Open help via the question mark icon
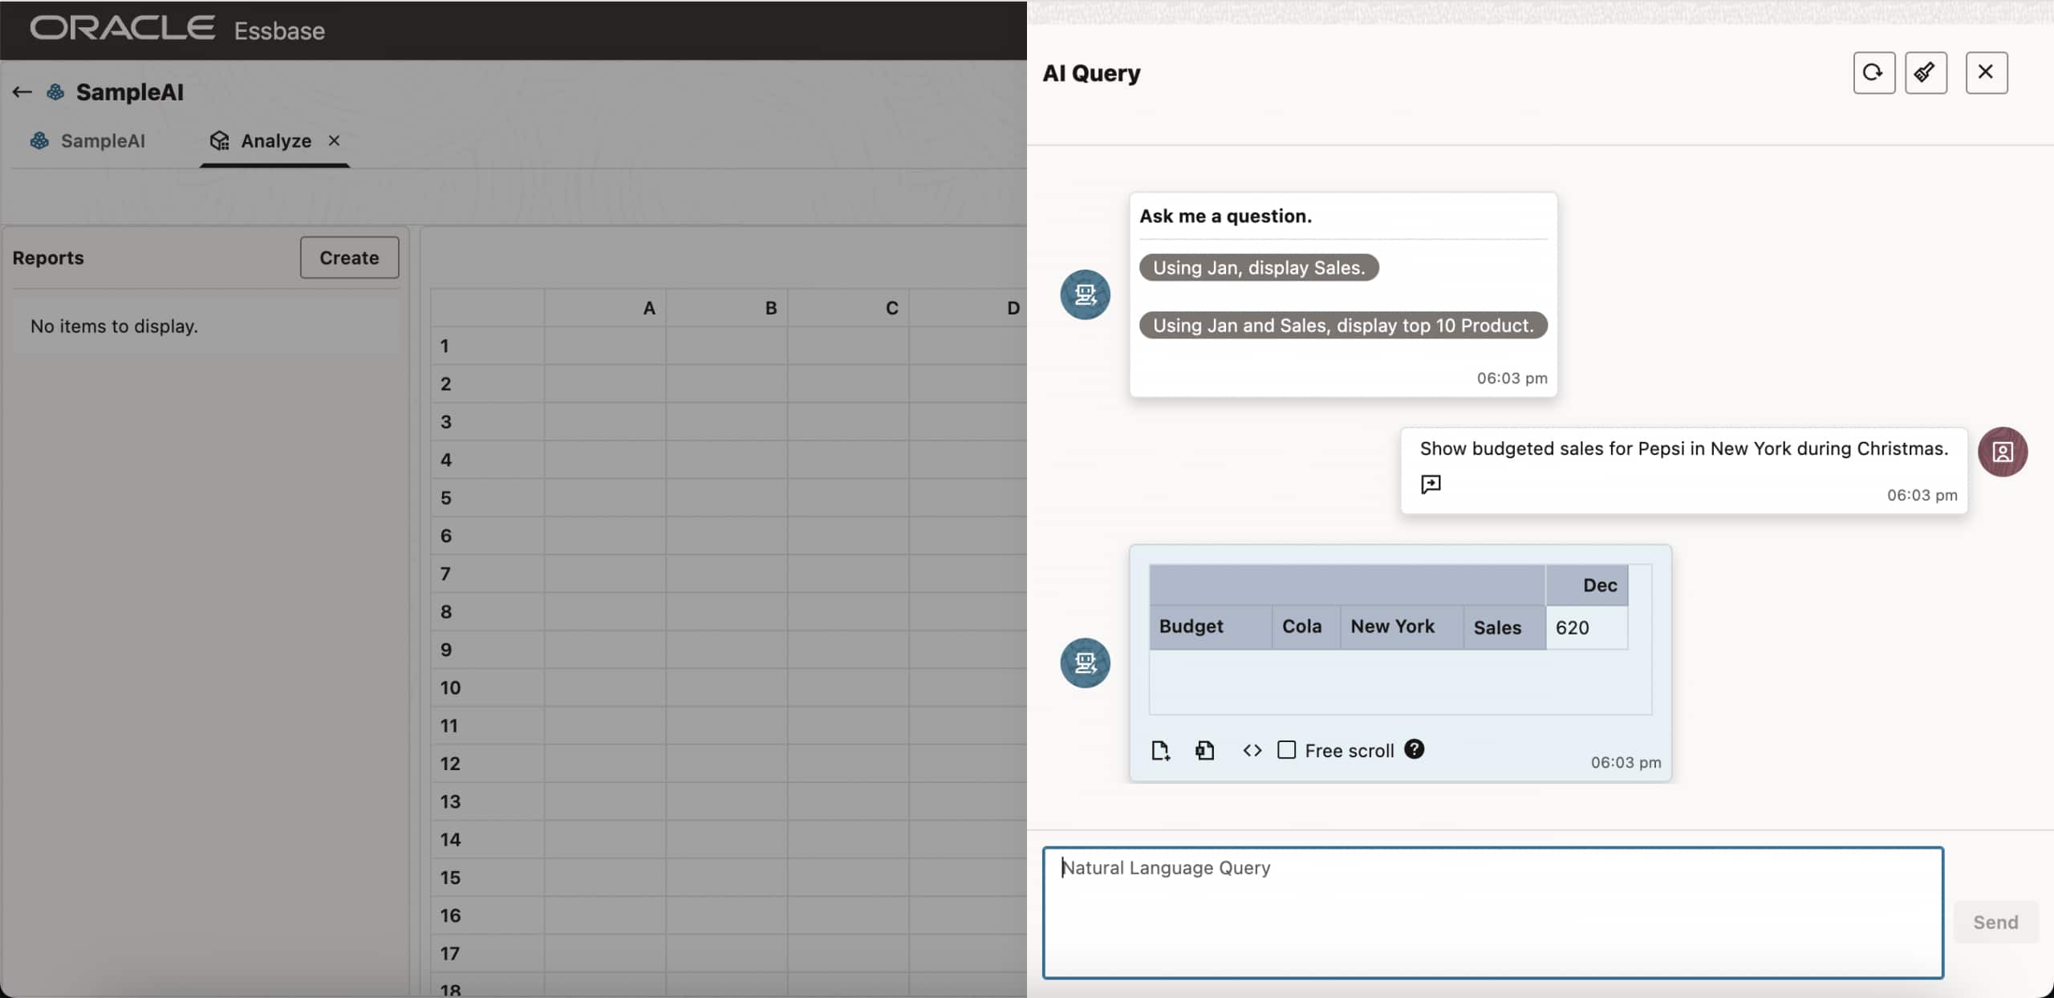The image size is (2054, 998). click(x=1414, y=748)
